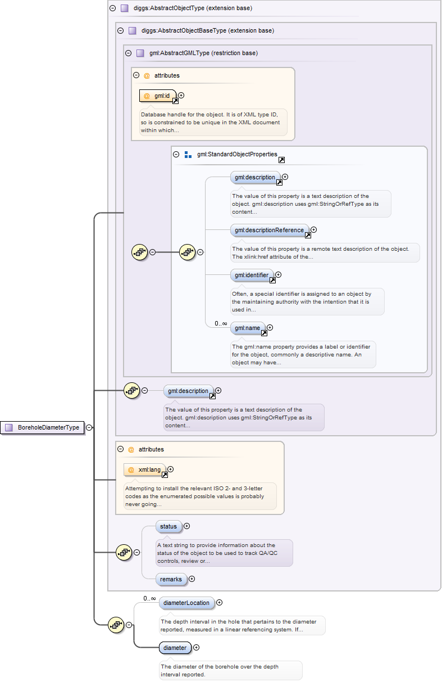Image resolution: width=442 pixels, height=682 pixels.
Task: Click the gml:StandardObjectProperties reference arrow icon
Action: click(x=281, y=160)
